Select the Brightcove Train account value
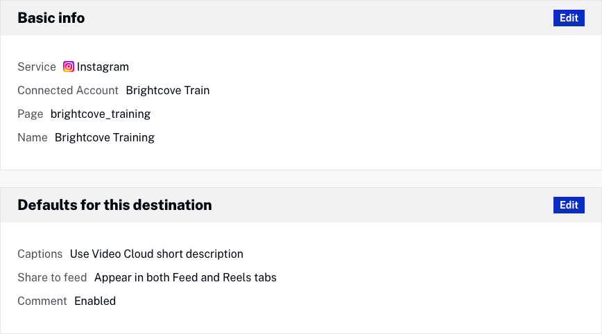Image resolution: width=602 pixels, height=334 pixels. 167,91
